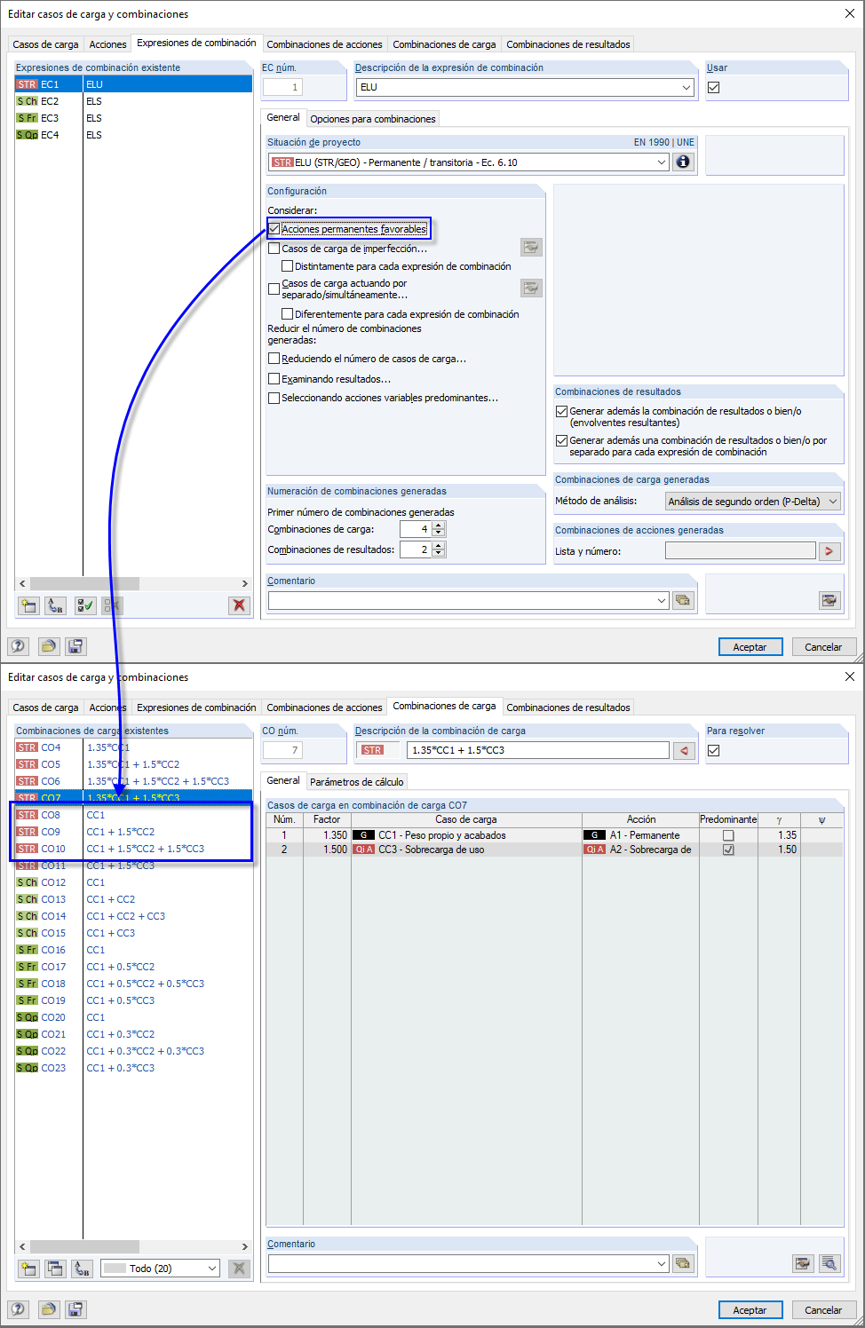Switch to Casos de carga tab in upper window
Image resolution: width=865 pixels, height=1328 pixels.
[x=45, y=44]
